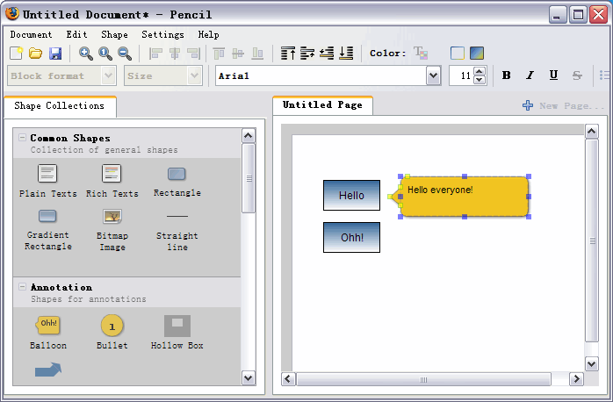Click canvas vertical scrollbar down arrow

click(x=592, y=364)
